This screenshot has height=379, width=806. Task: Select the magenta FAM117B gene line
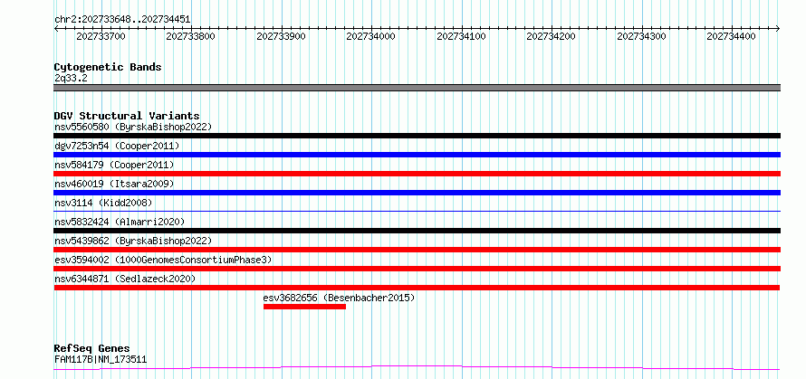tap(417, 367)
